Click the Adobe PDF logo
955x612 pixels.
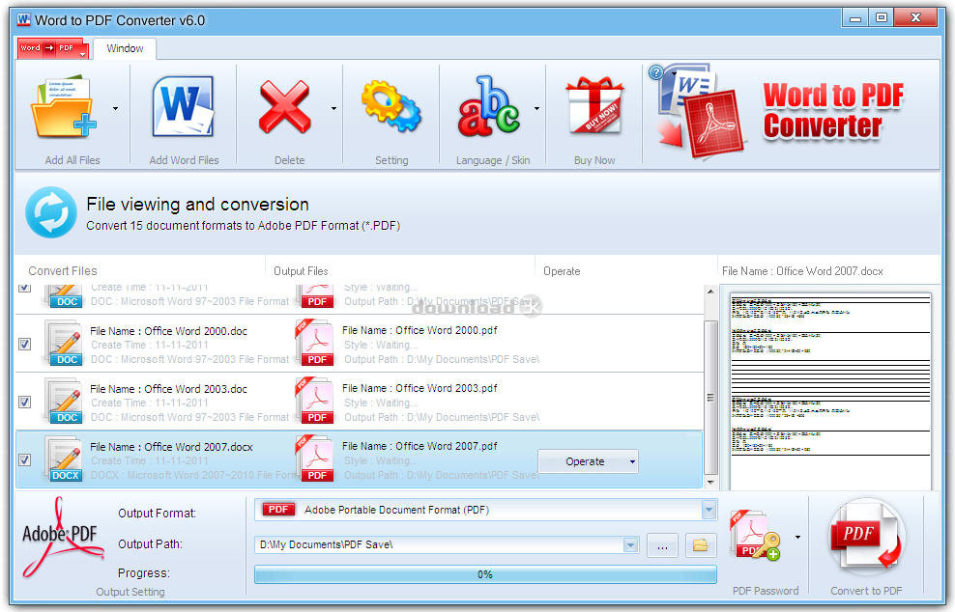pos(62,537)
